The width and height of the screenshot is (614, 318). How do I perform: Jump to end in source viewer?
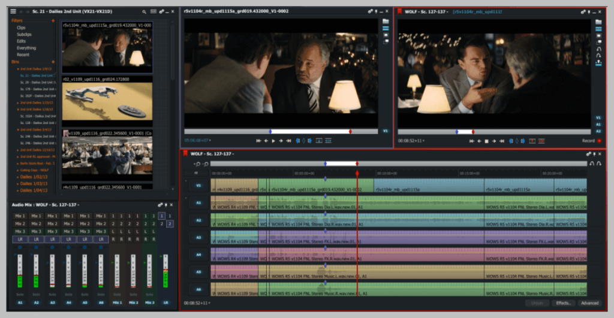pyautogui.click(x=288, y=141)
